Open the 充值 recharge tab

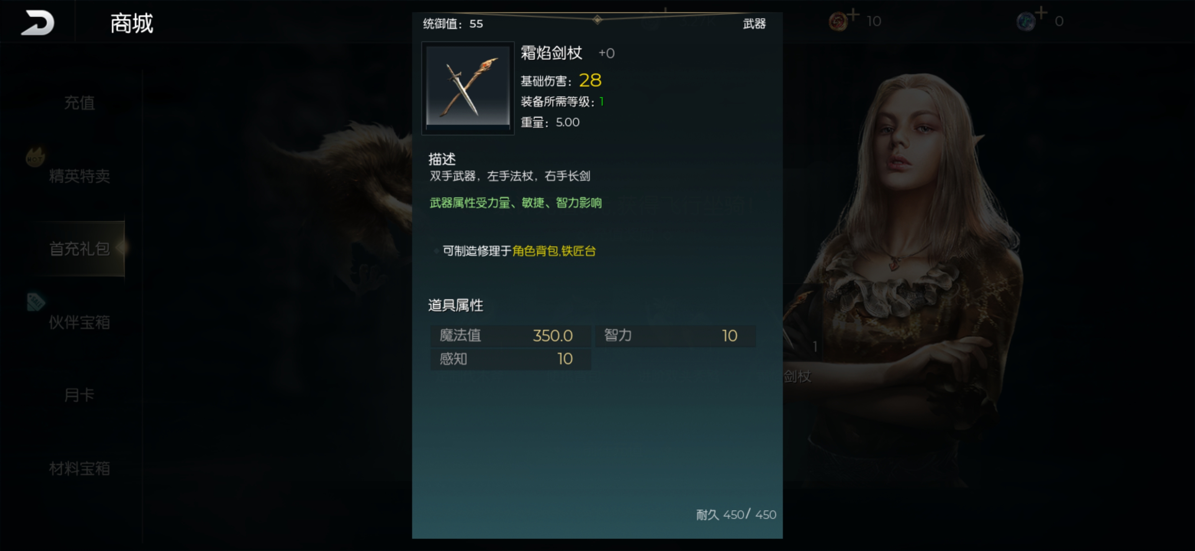[79, 103]
